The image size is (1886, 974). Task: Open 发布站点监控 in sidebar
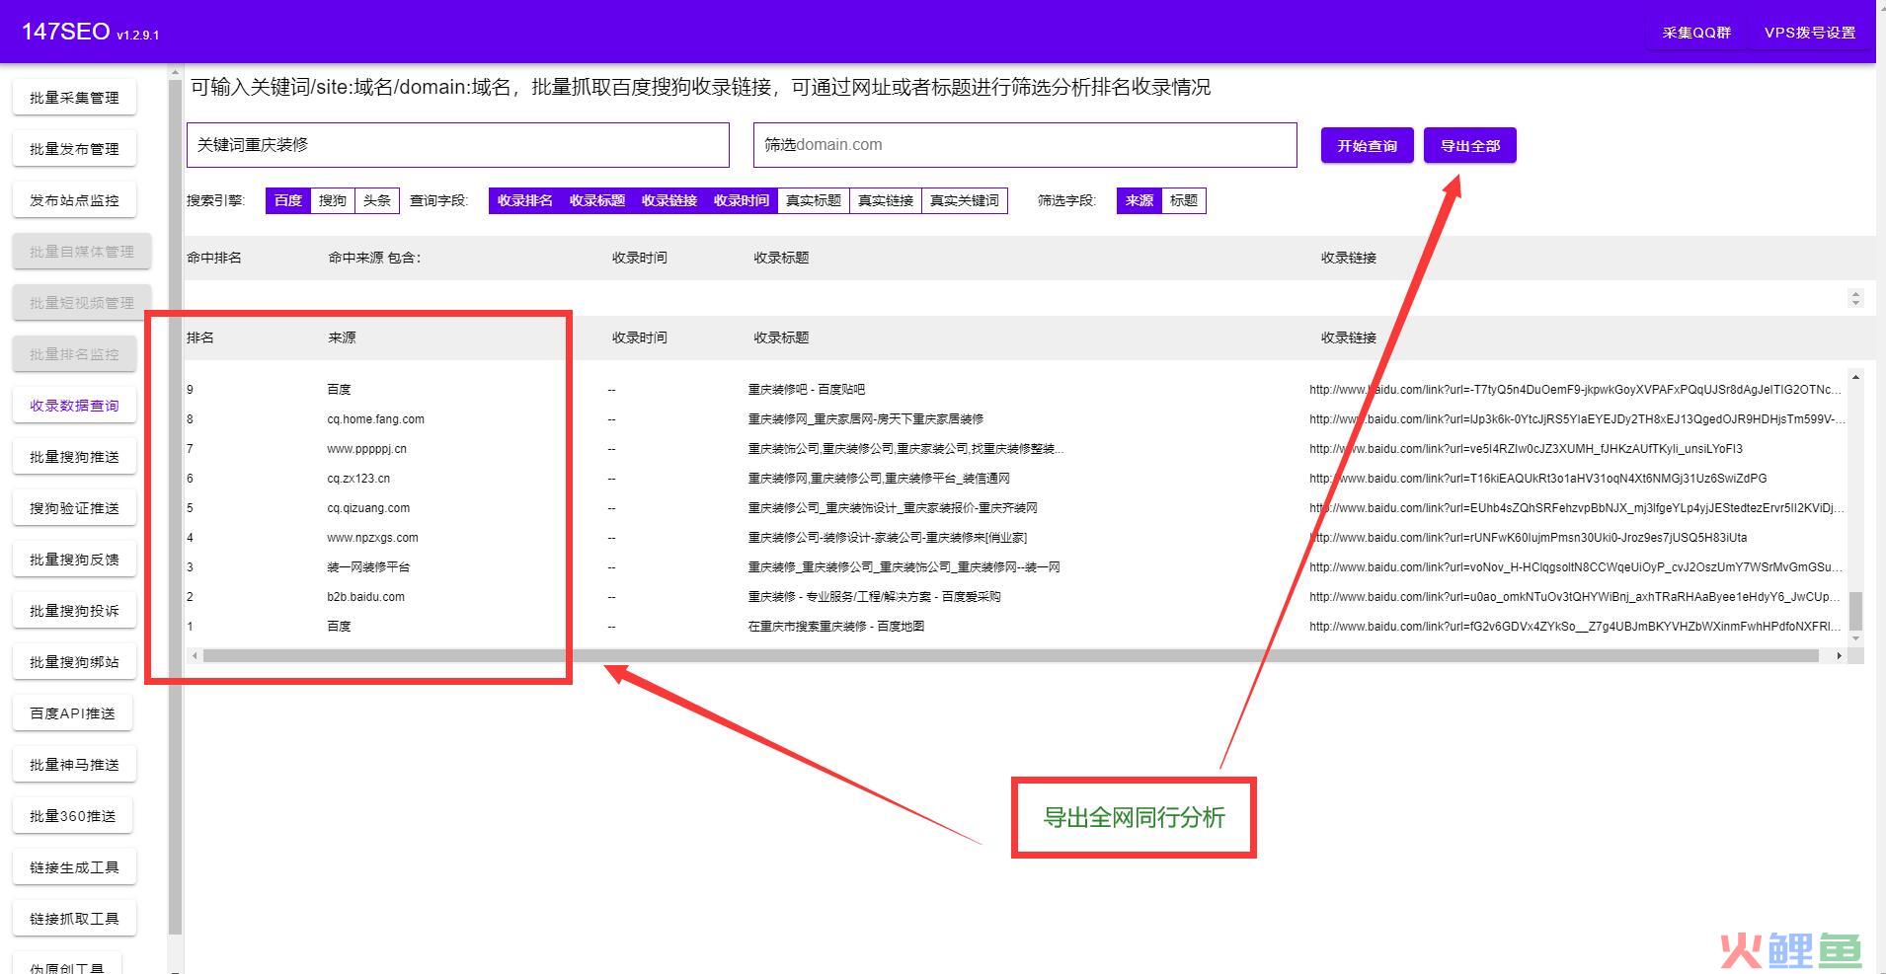pyautogui.click(x=74, y=200)
